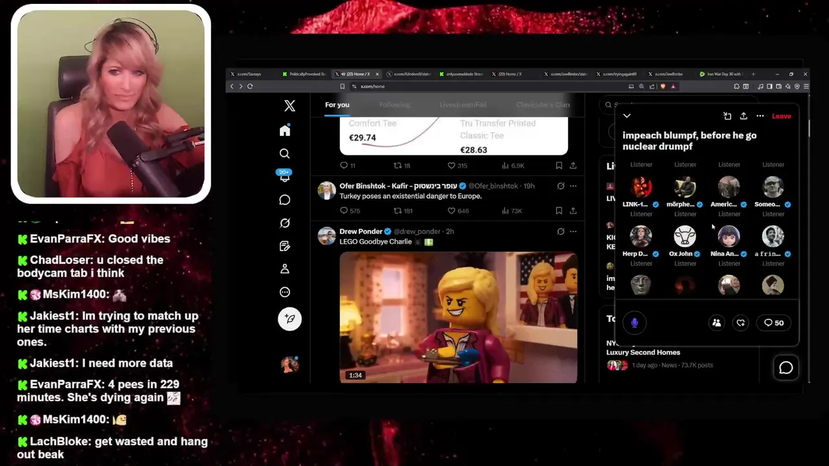Image resolution: width=829 pixels, height=466 pixels.
Task: Leave the Space
Action: coord(781,116)
